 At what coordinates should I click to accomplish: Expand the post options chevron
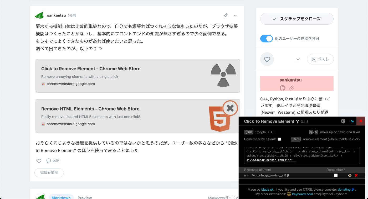tap(235, 15)
